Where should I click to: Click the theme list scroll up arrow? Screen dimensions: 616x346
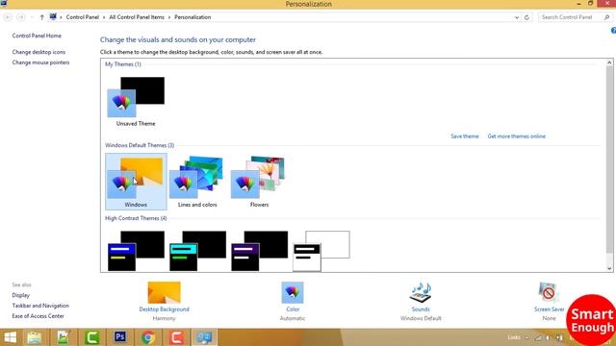(609, 62)
